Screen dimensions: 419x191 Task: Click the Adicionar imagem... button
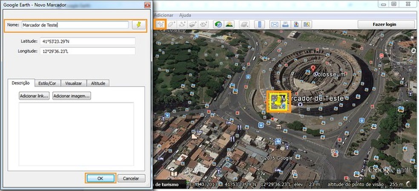(x=72, y=96)
